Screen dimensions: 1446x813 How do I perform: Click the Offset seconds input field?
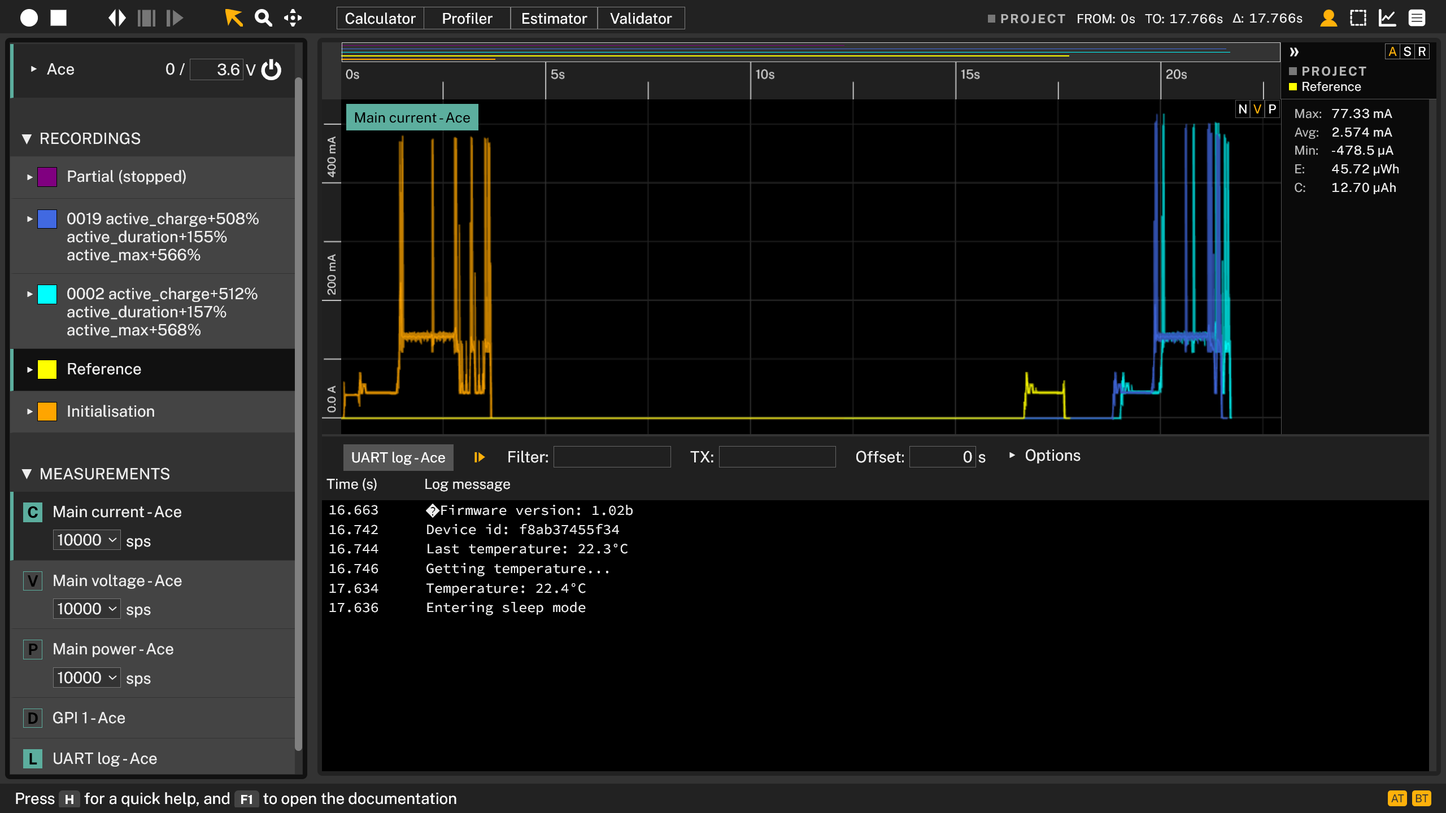pos(942,457)
